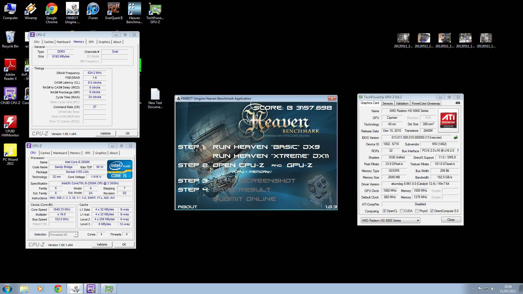Open HWBOT Unigine desktop shortcut
This screenshot has height=294, width=523.
pos(72,13)
